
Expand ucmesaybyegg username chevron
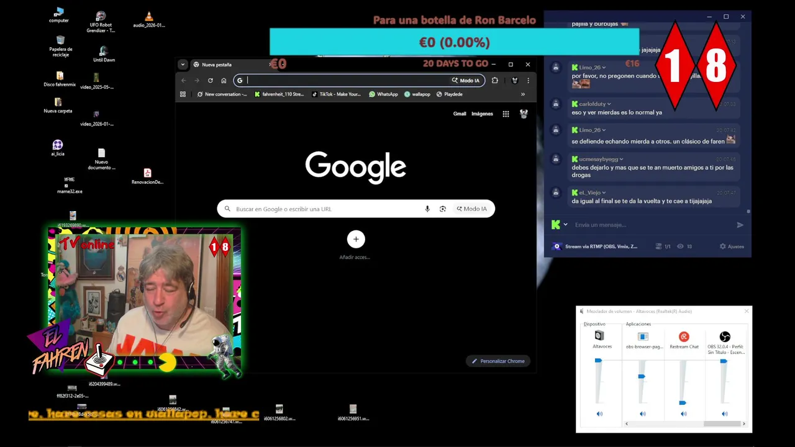(621, 159)
